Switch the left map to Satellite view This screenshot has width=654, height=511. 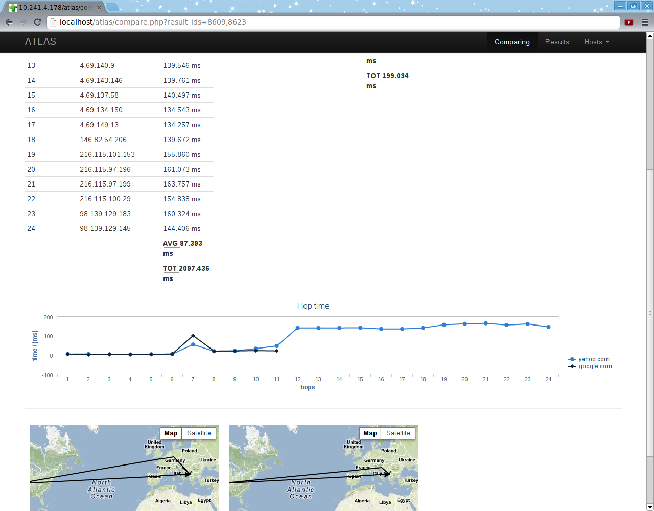click(199, 433)
